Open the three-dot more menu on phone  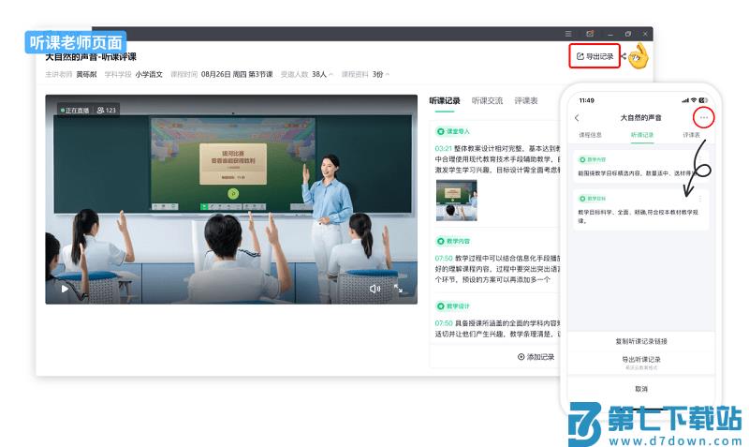pos(704,117)
